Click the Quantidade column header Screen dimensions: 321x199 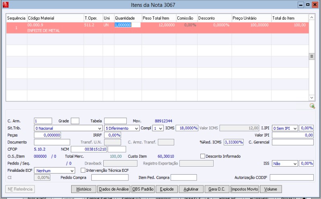coord(128,18)
